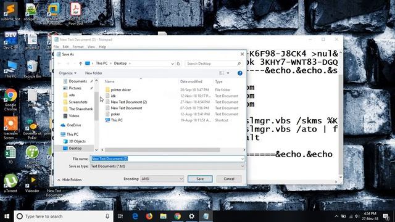Launch Firefox from the taskbar
This screenshot has width=395, height=222.
click(x=149, y=216)
